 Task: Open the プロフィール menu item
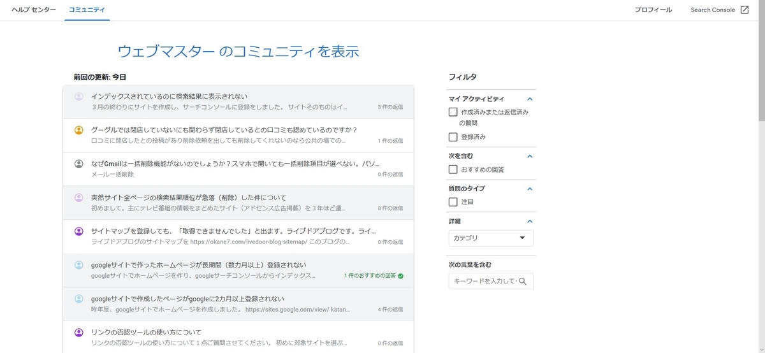point(653,10)
